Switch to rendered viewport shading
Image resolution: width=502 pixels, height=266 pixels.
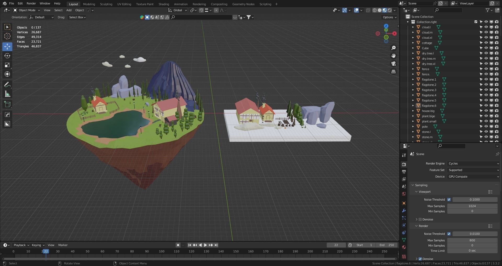(x=390, y=10)
